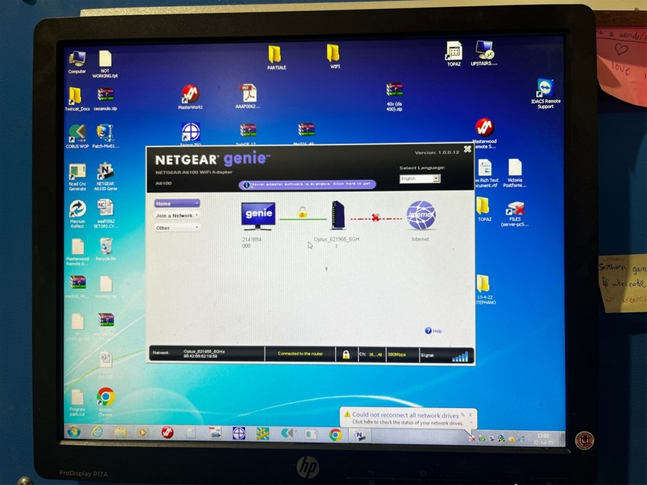Expand the Join a Network menu
The image size is (647, 485).
coord(177,215)
